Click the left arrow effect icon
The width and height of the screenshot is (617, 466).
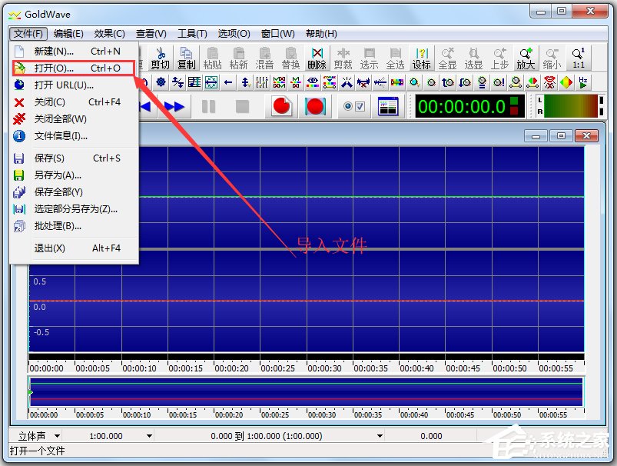click(228, 82)
